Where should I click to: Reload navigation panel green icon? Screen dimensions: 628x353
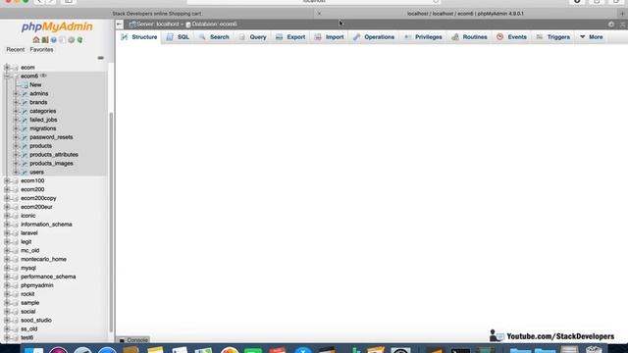point(79,40)
